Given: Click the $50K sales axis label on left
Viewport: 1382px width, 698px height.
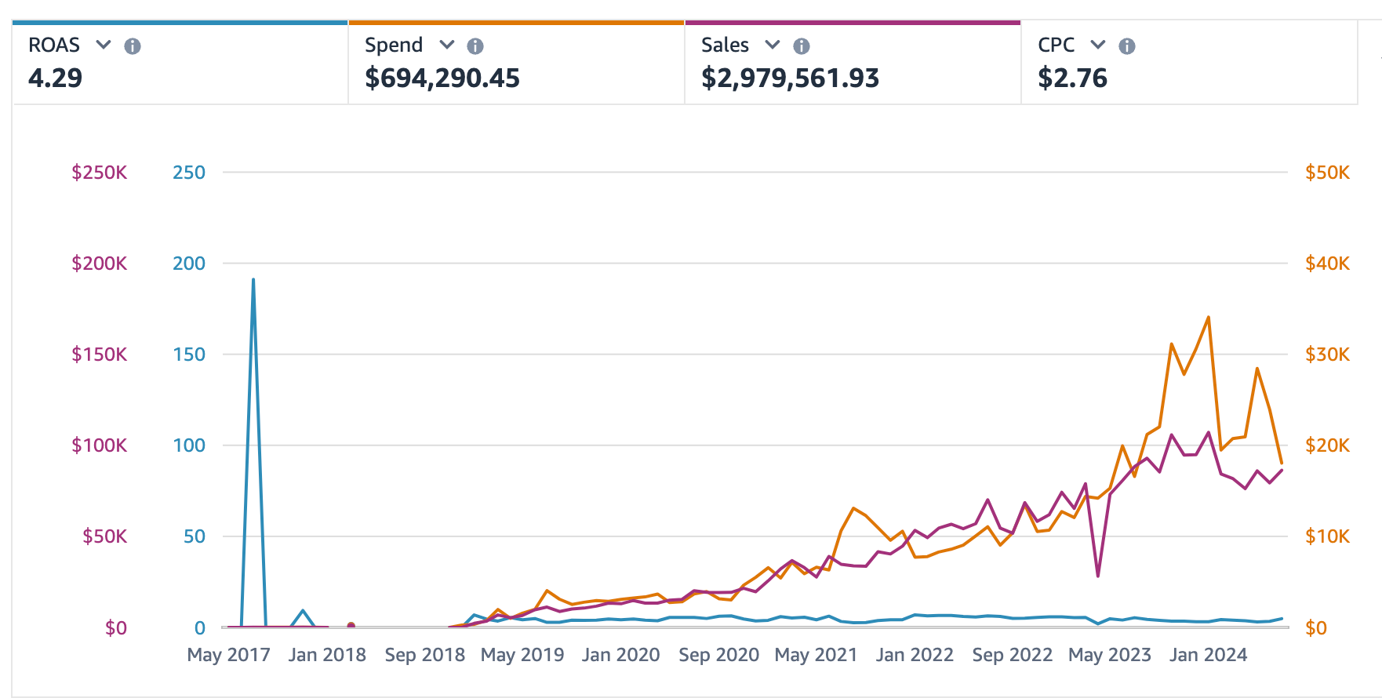Looking at the screenshot, I should coord(105,536).
